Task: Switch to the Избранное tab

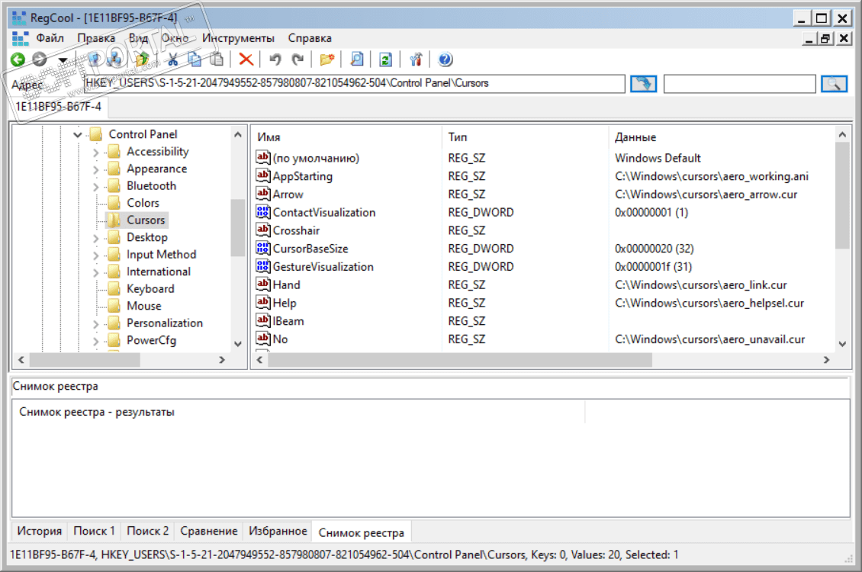Action: [x=278, y=531]
